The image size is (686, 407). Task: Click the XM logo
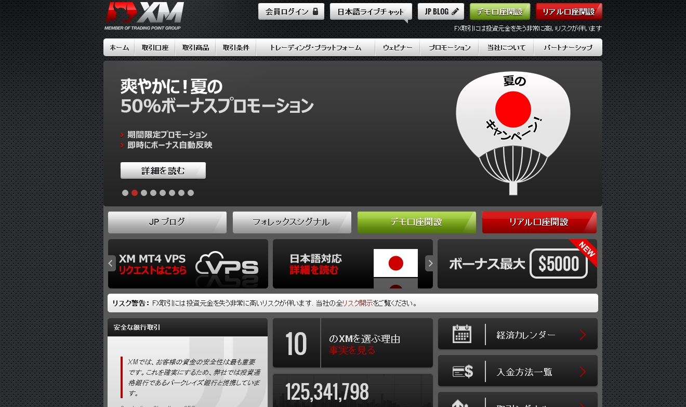144,16
